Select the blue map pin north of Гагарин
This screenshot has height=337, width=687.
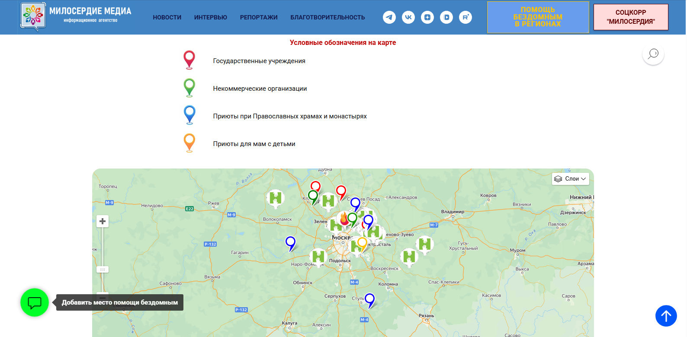coord(290,244)
